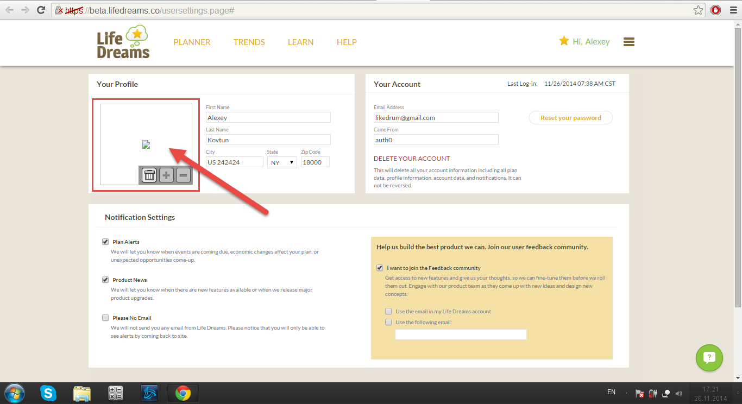Uncheck the Plan Alerts checkbox
This screenshot has height=404, width=742.
pos(105,242)
